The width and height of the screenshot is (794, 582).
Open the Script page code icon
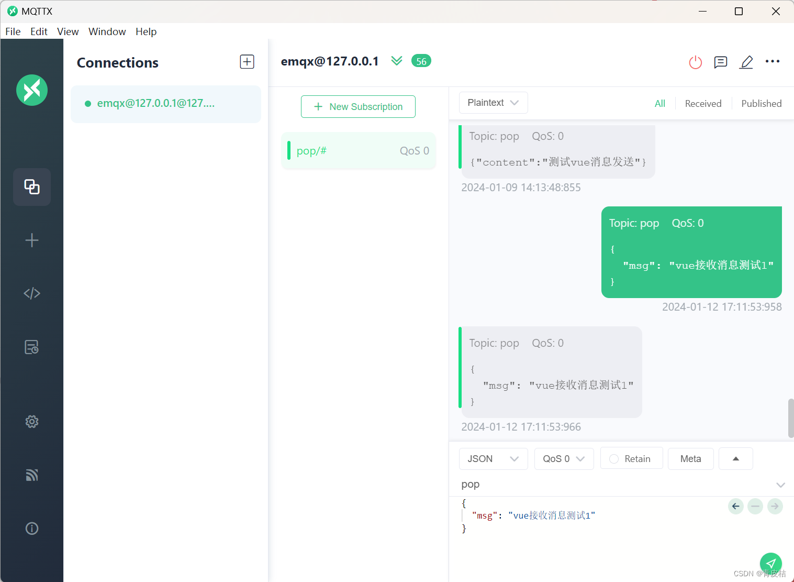coord(32,293)
